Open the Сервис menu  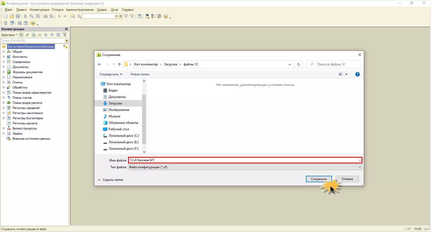pyautogui.click(x=102, y=10)
